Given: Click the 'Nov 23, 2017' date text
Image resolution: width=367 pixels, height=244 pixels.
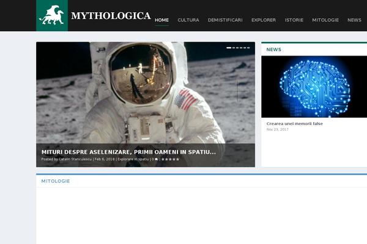Looking at the screenshot, I should 277,129.
